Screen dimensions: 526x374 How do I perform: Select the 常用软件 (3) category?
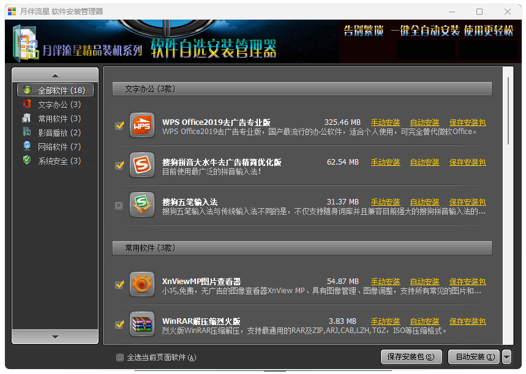coord(59,119)
